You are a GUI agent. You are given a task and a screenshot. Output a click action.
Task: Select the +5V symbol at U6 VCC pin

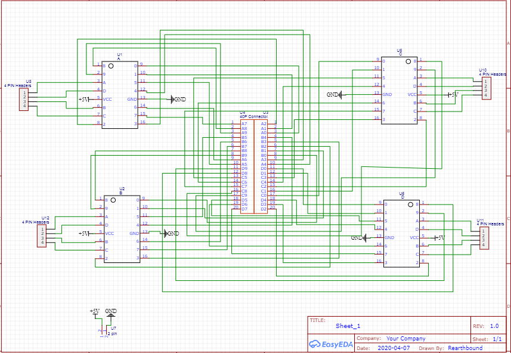pos(439,237)
